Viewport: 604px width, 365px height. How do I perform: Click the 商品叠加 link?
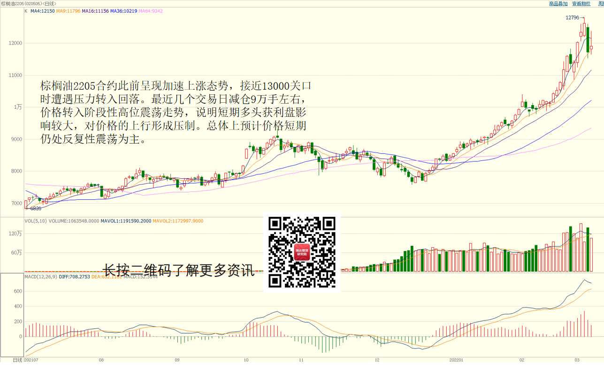pyautogui.click(x=558, y=4)
